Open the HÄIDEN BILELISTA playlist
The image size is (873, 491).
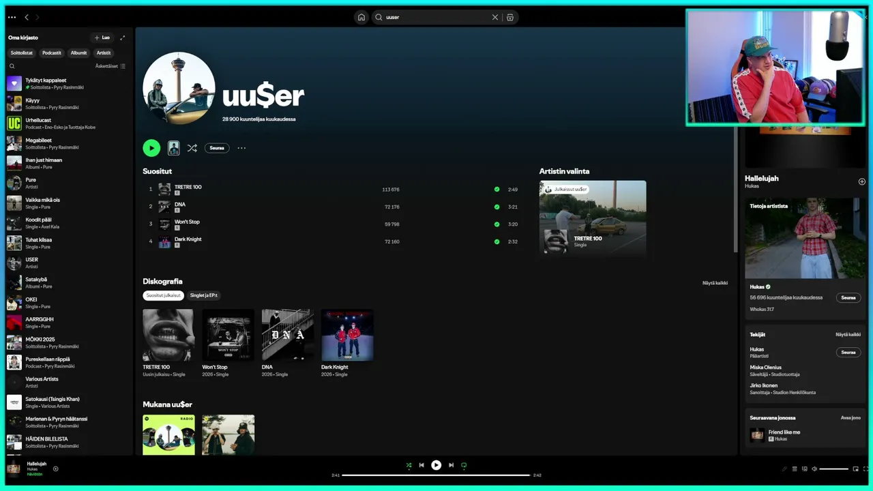(67, 442)
